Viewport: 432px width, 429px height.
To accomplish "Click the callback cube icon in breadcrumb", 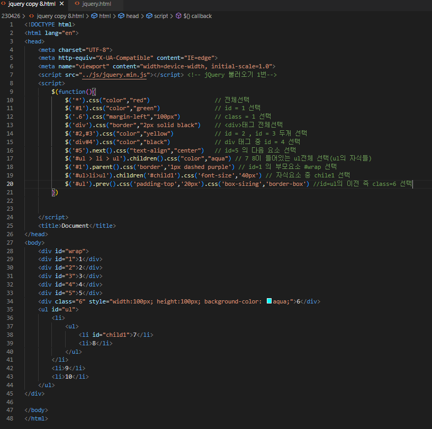I will (x=178, y=16).
